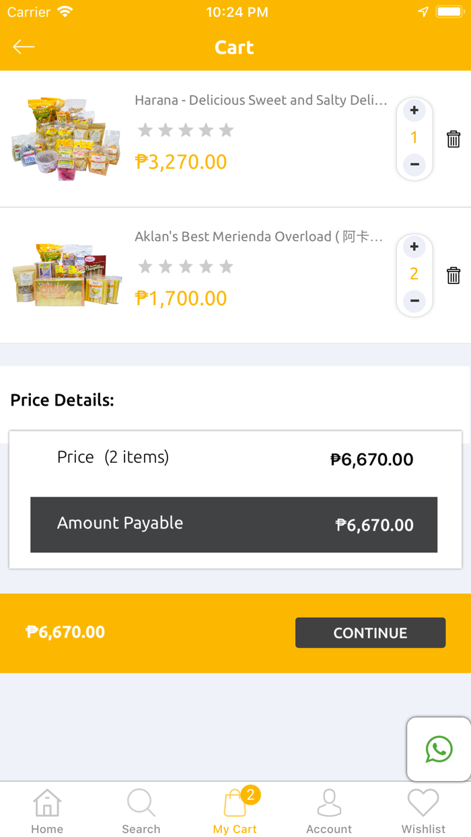The image size is (471, 837).
Task: Select the My Cart badge showing 2
Action: [x=250, y=795]
